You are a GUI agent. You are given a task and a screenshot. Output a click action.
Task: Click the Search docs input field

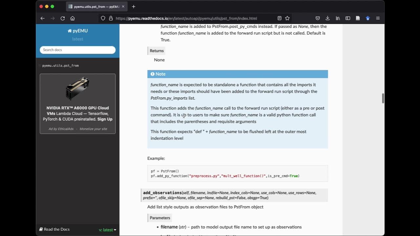click(x=78, y=50)
